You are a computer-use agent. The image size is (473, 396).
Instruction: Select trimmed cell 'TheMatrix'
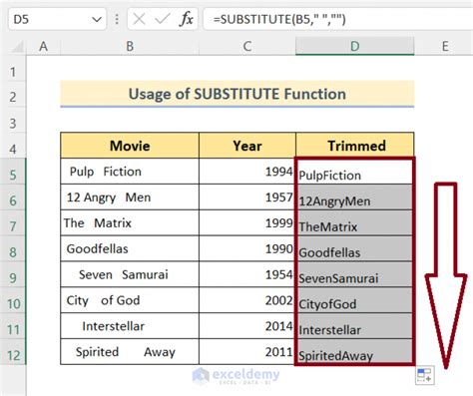point(355,222)
